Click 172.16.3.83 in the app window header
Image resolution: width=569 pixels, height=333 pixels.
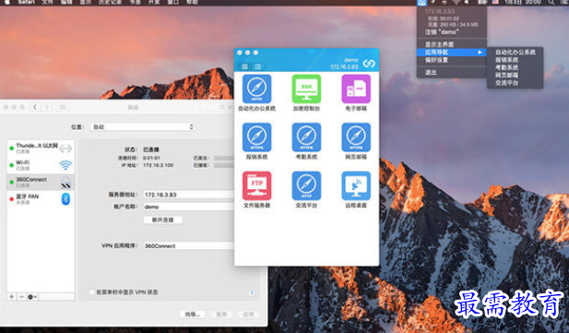(344, 66)
